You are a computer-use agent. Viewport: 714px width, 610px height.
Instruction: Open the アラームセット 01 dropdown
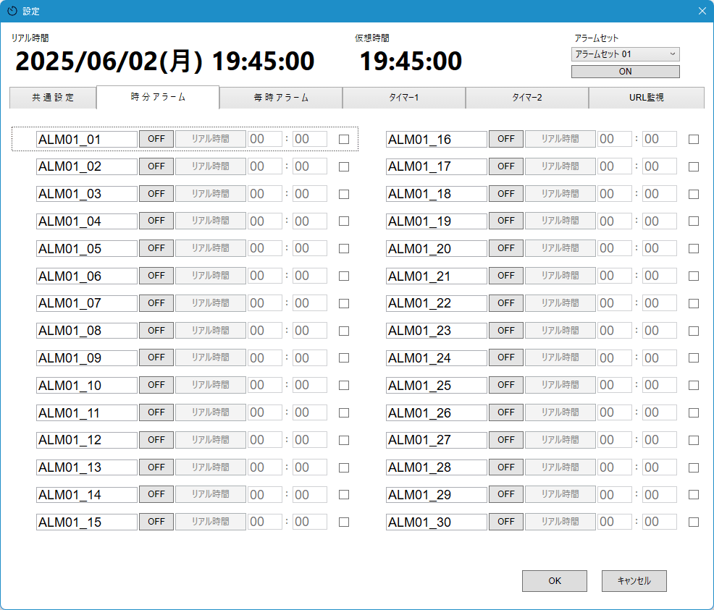[x=624, y=54]
